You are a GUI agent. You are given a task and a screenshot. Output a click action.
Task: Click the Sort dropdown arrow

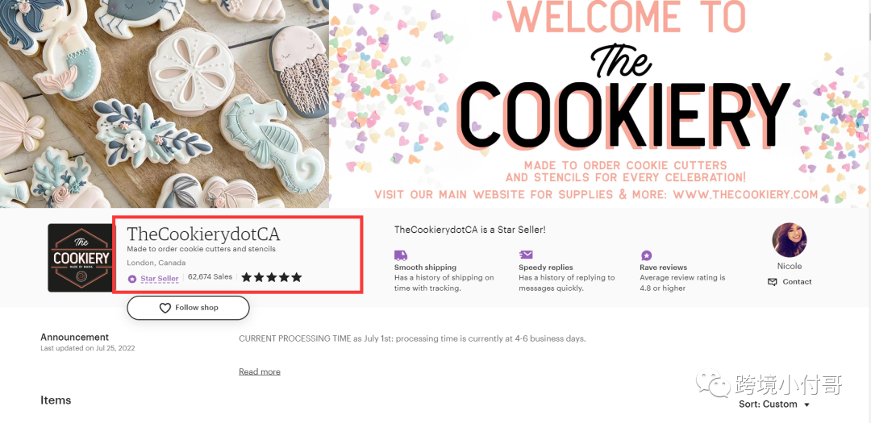point(806,405)
